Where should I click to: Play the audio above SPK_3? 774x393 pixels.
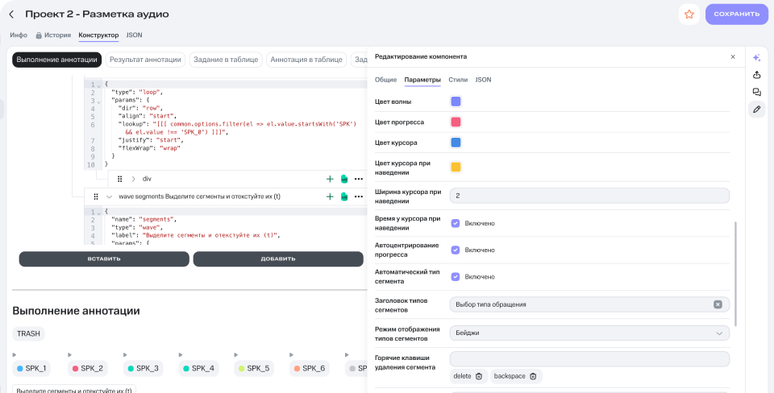(x=126, y=354)
